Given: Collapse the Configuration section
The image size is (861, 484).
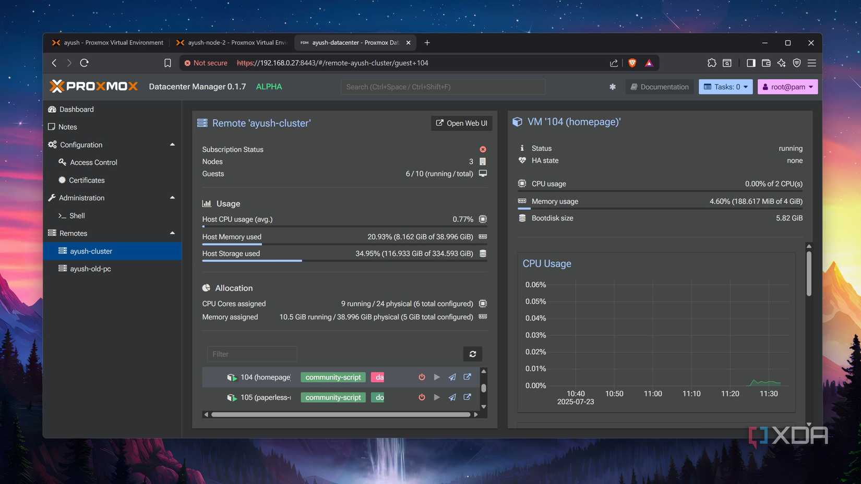Looking at the screenshot, I should pyautogui.click(x=172, y=144).
